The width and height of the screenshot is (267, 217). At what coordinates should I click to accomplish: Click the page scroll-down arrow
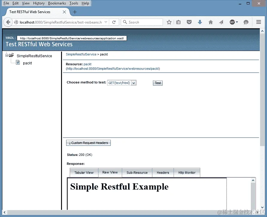click(262, 207)
